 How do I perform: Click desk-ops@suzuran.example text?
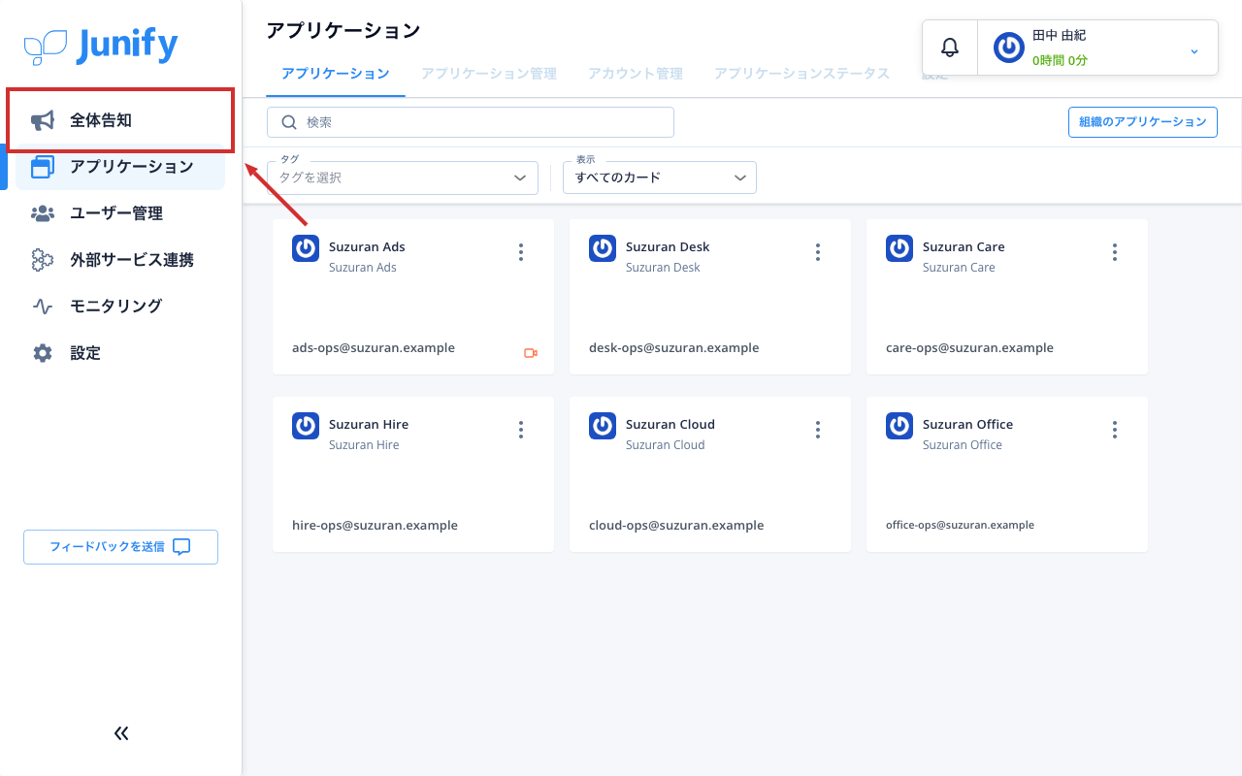[674, 347]
